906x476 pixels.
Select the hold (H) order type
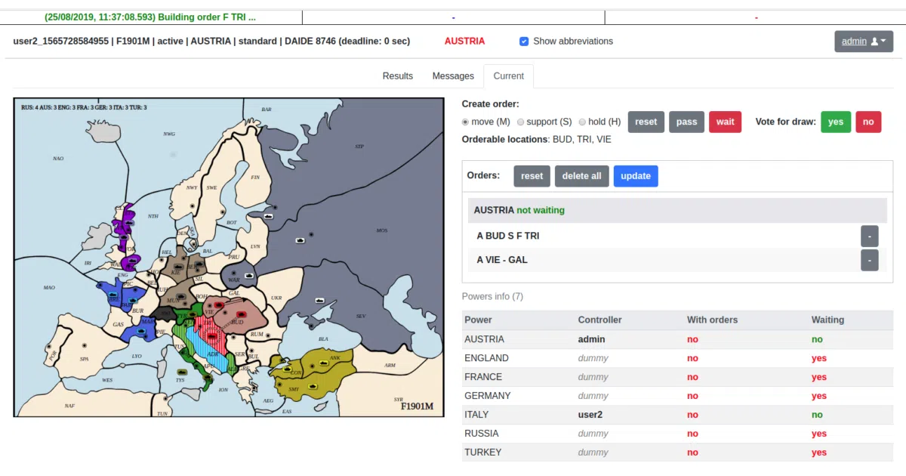click(582, 122)
